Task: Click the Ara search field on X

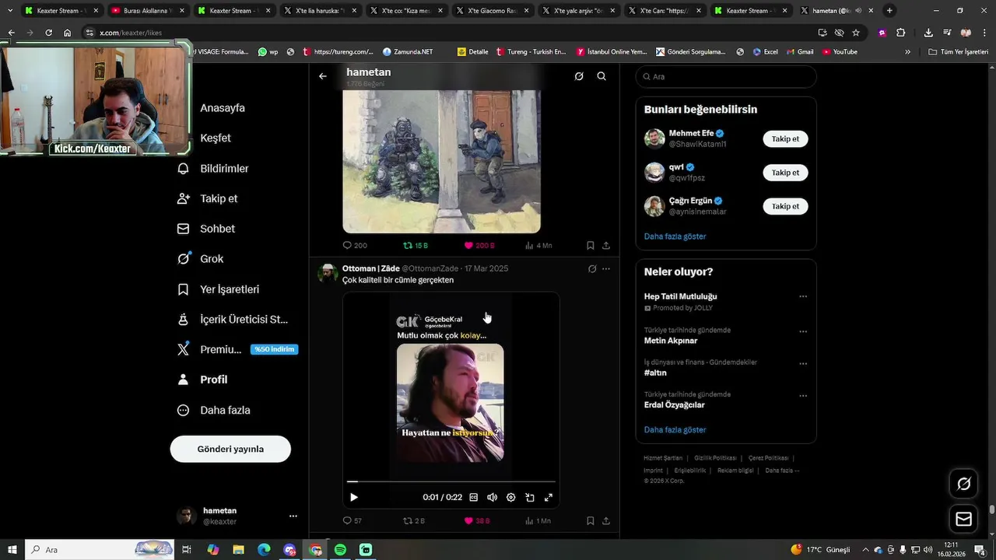Action: 726,76
